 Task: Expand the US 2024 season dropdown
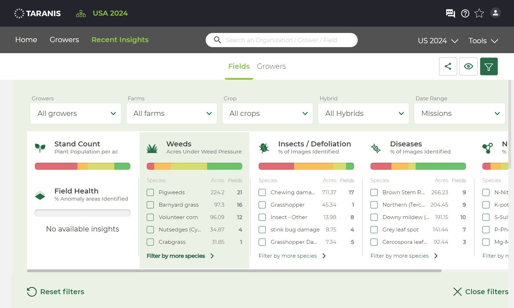click(438, 41)
